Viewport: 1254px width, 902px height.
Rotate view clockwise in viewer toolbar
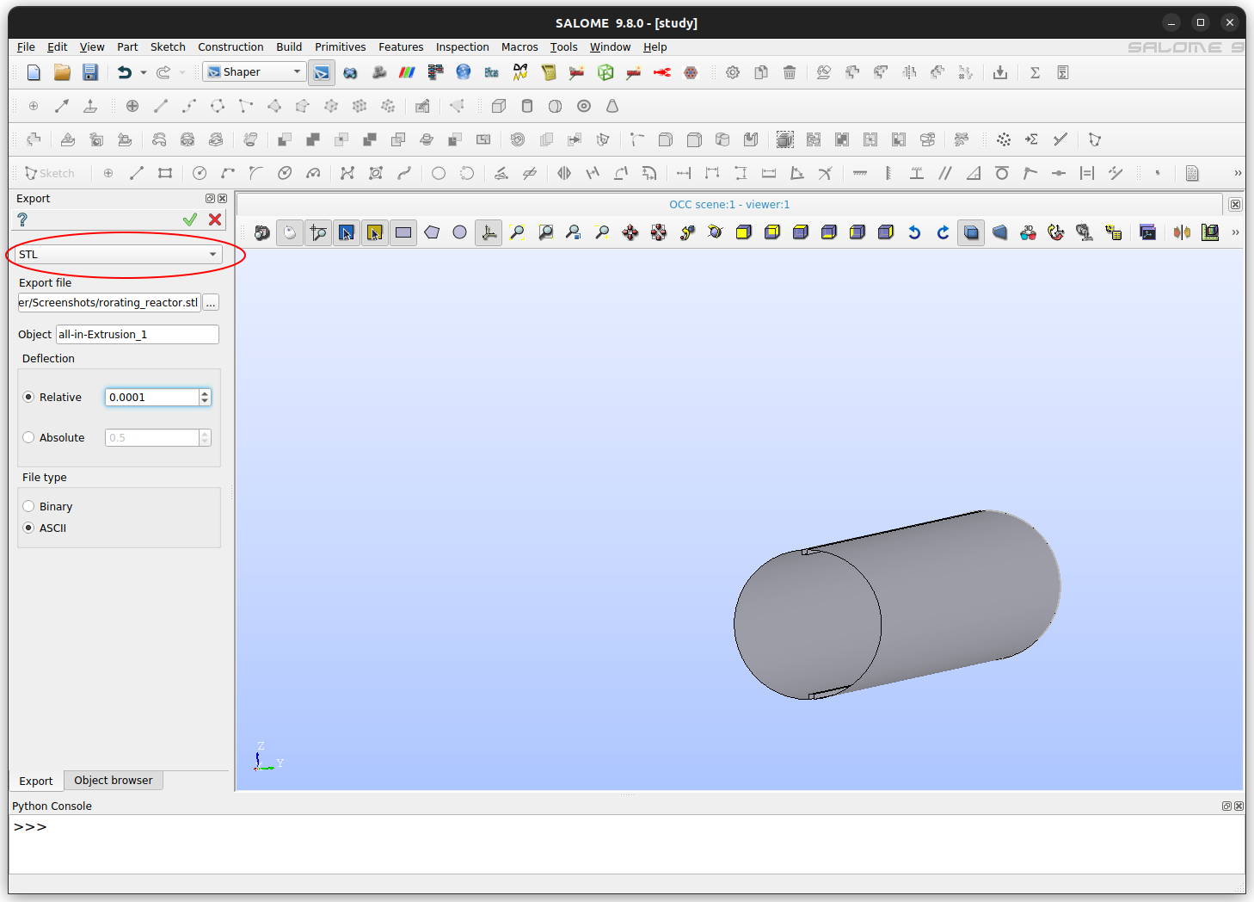pyautogui.click(x=943, y=232)
